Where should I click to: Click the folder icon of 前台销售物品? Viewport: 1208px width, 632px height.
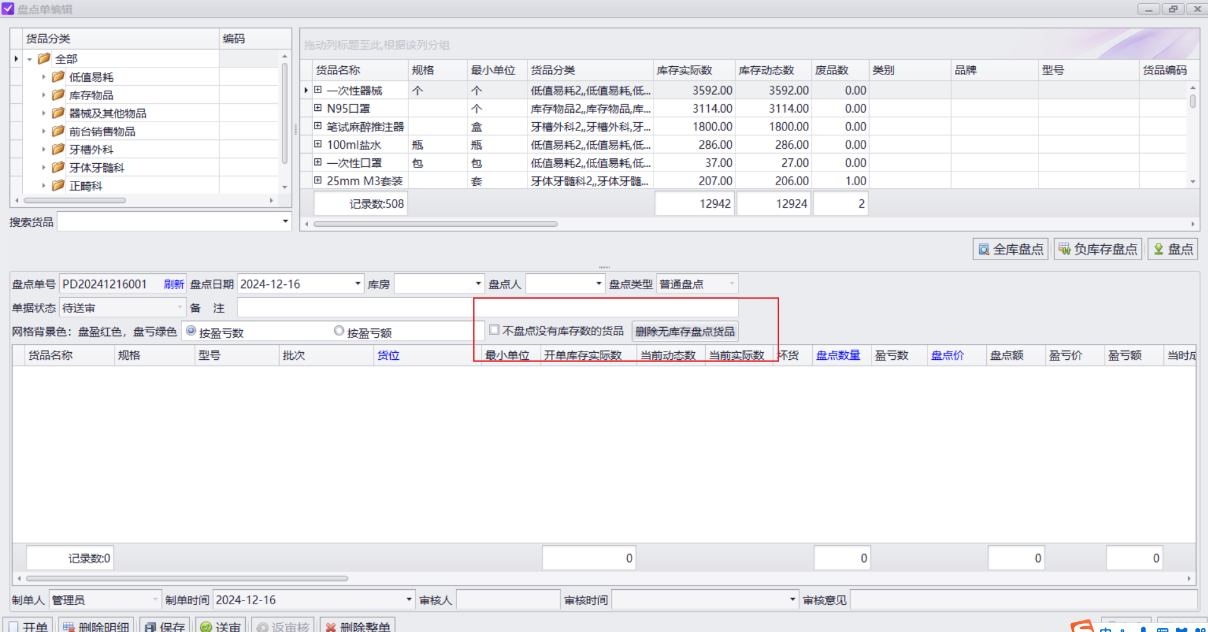pos(58,131)
